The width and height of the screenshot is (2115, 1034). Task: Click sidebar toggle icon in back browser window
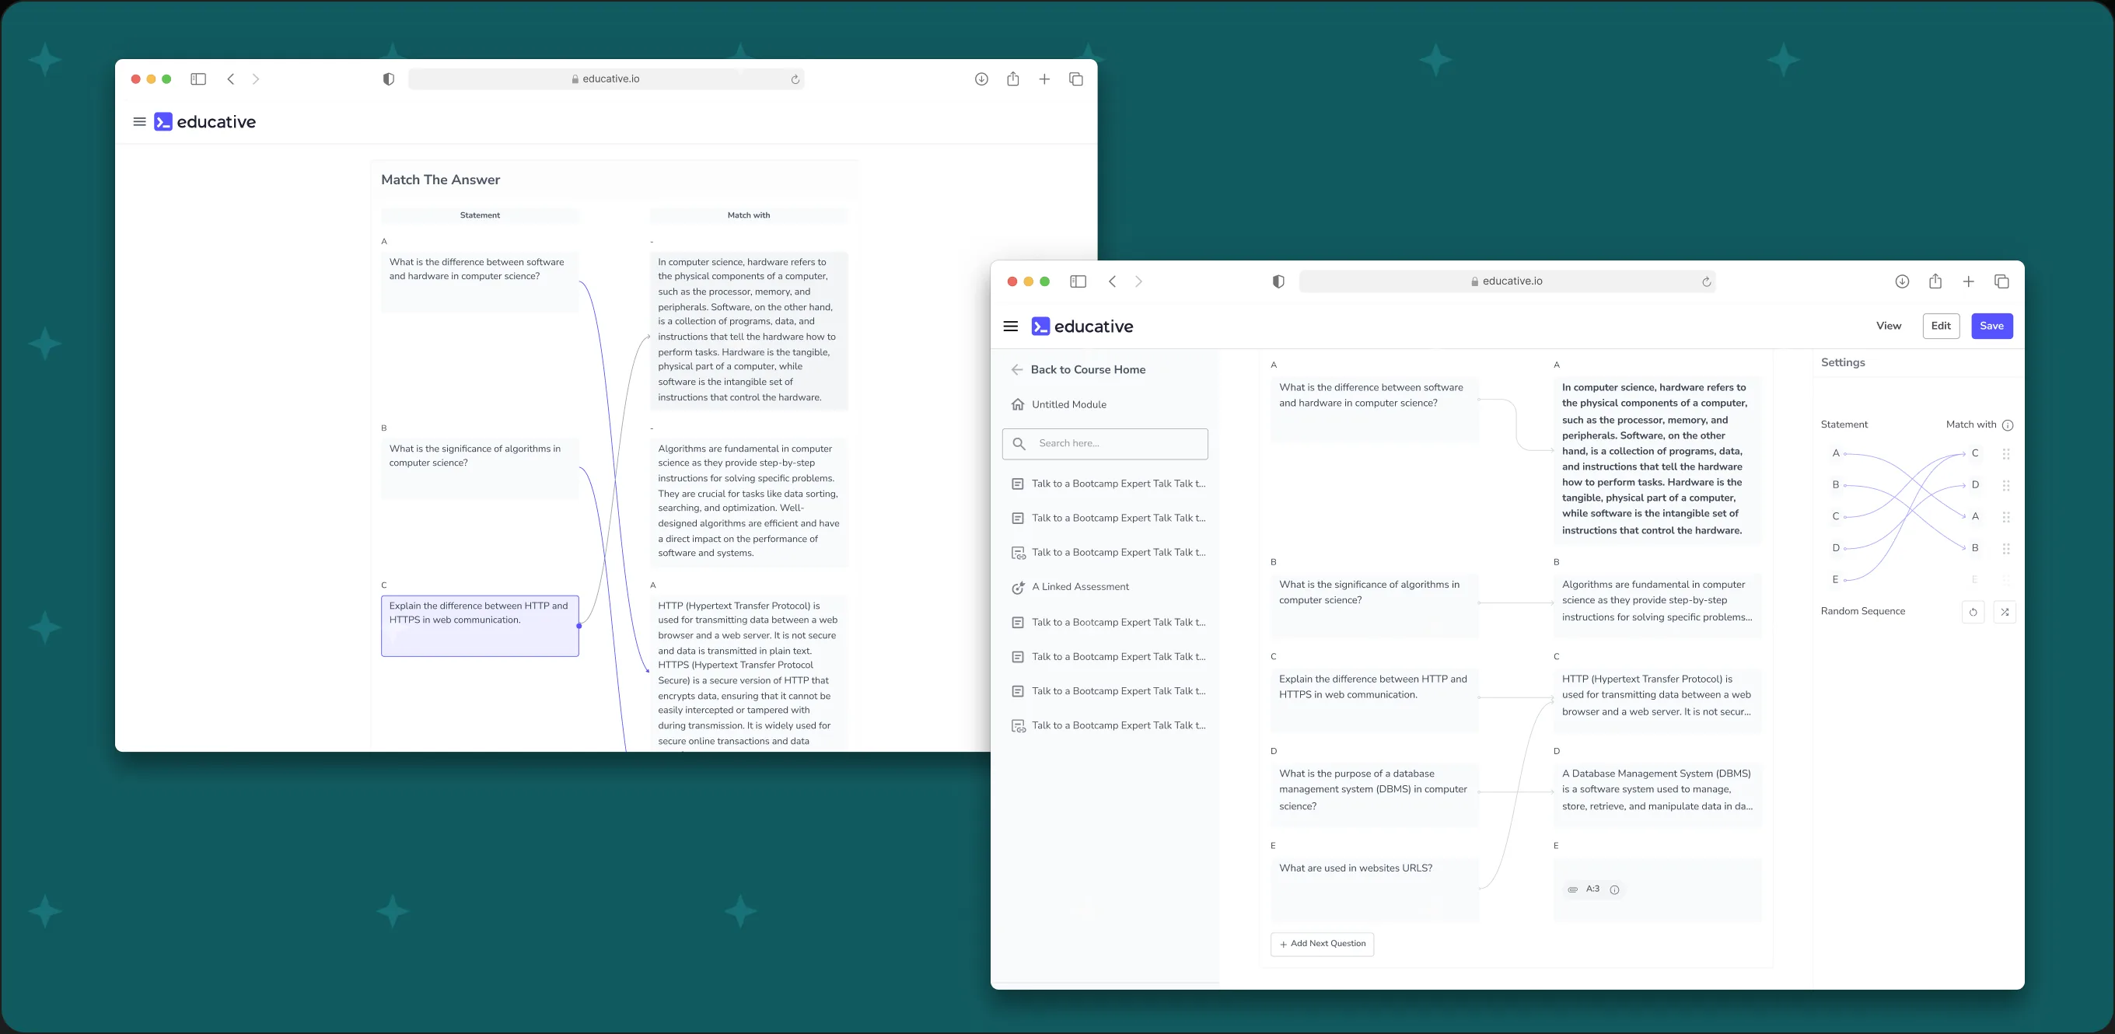(198, 79)
